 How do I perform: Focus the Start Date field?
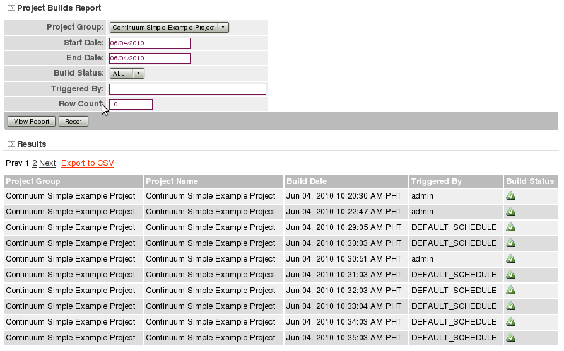150,43
